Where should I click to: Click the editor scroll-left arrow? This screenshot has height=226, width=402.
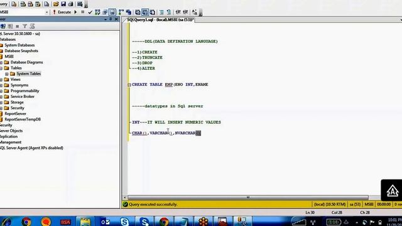[x=125, y=198]
